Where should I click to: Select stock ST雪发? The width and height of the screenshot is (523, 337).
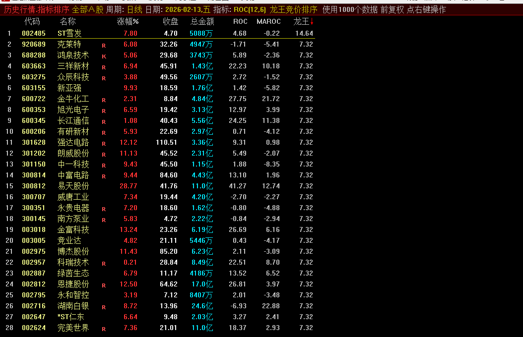pyautogui.click(x=69, y=33)
